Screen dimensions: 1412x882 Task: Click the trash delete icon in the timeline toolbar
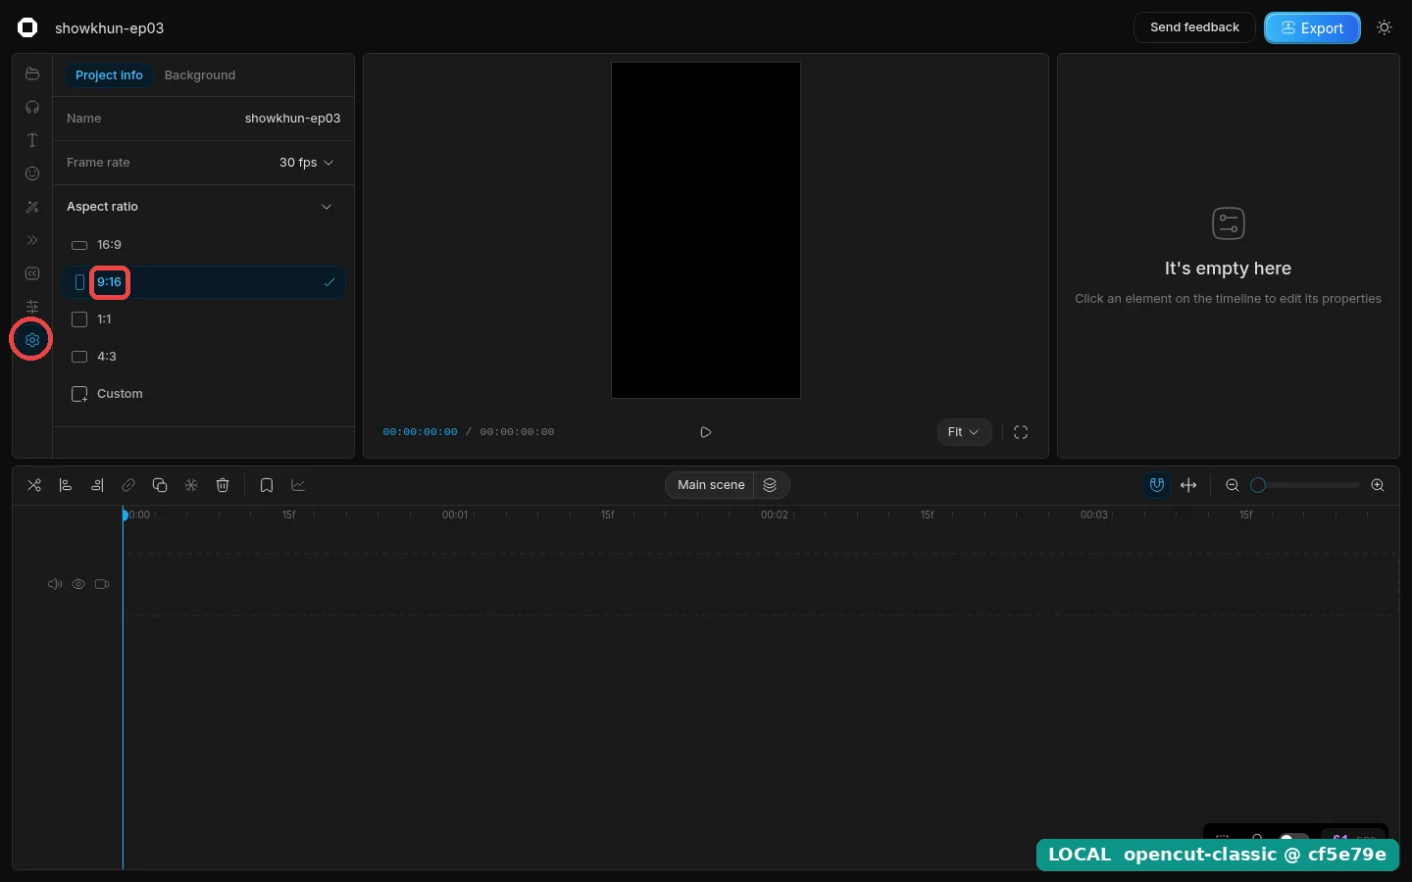coord(223,485)
